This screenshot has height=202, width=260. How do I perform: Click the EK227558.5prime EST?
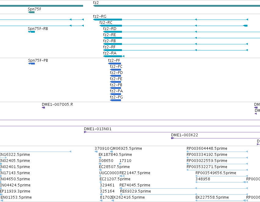click(221, 200)
